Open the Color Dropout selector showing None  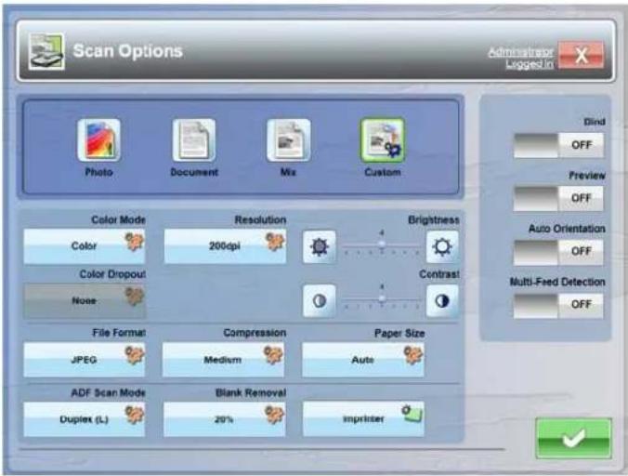(85, 301)
